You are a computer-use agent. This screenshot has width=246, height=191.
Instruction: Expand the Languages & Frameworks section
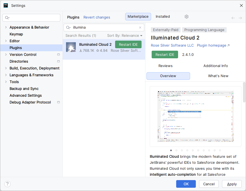coord(6,75)
